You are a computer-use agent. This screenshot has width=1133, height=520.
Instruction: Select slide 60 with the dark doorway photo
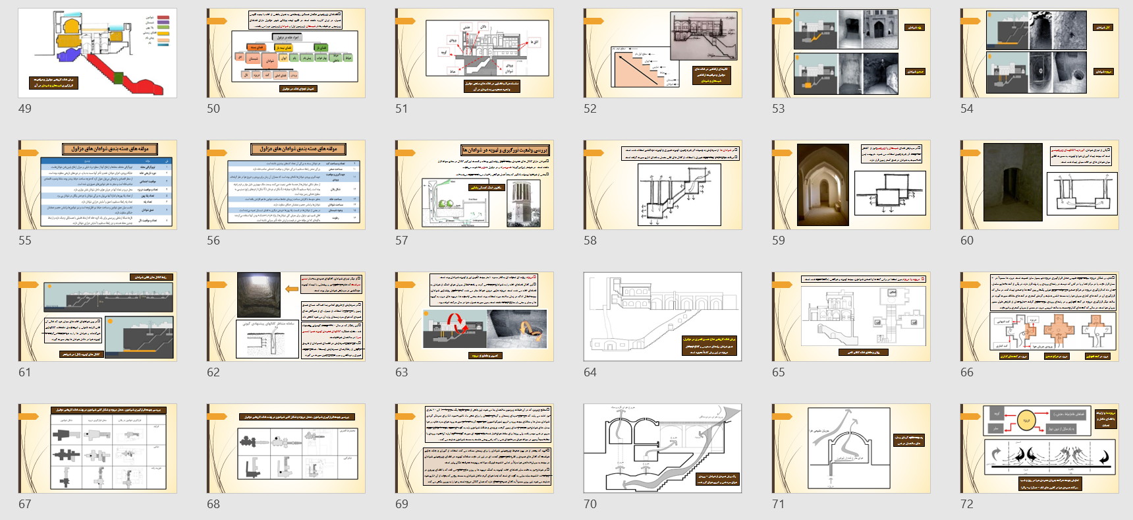point(1039,185)
